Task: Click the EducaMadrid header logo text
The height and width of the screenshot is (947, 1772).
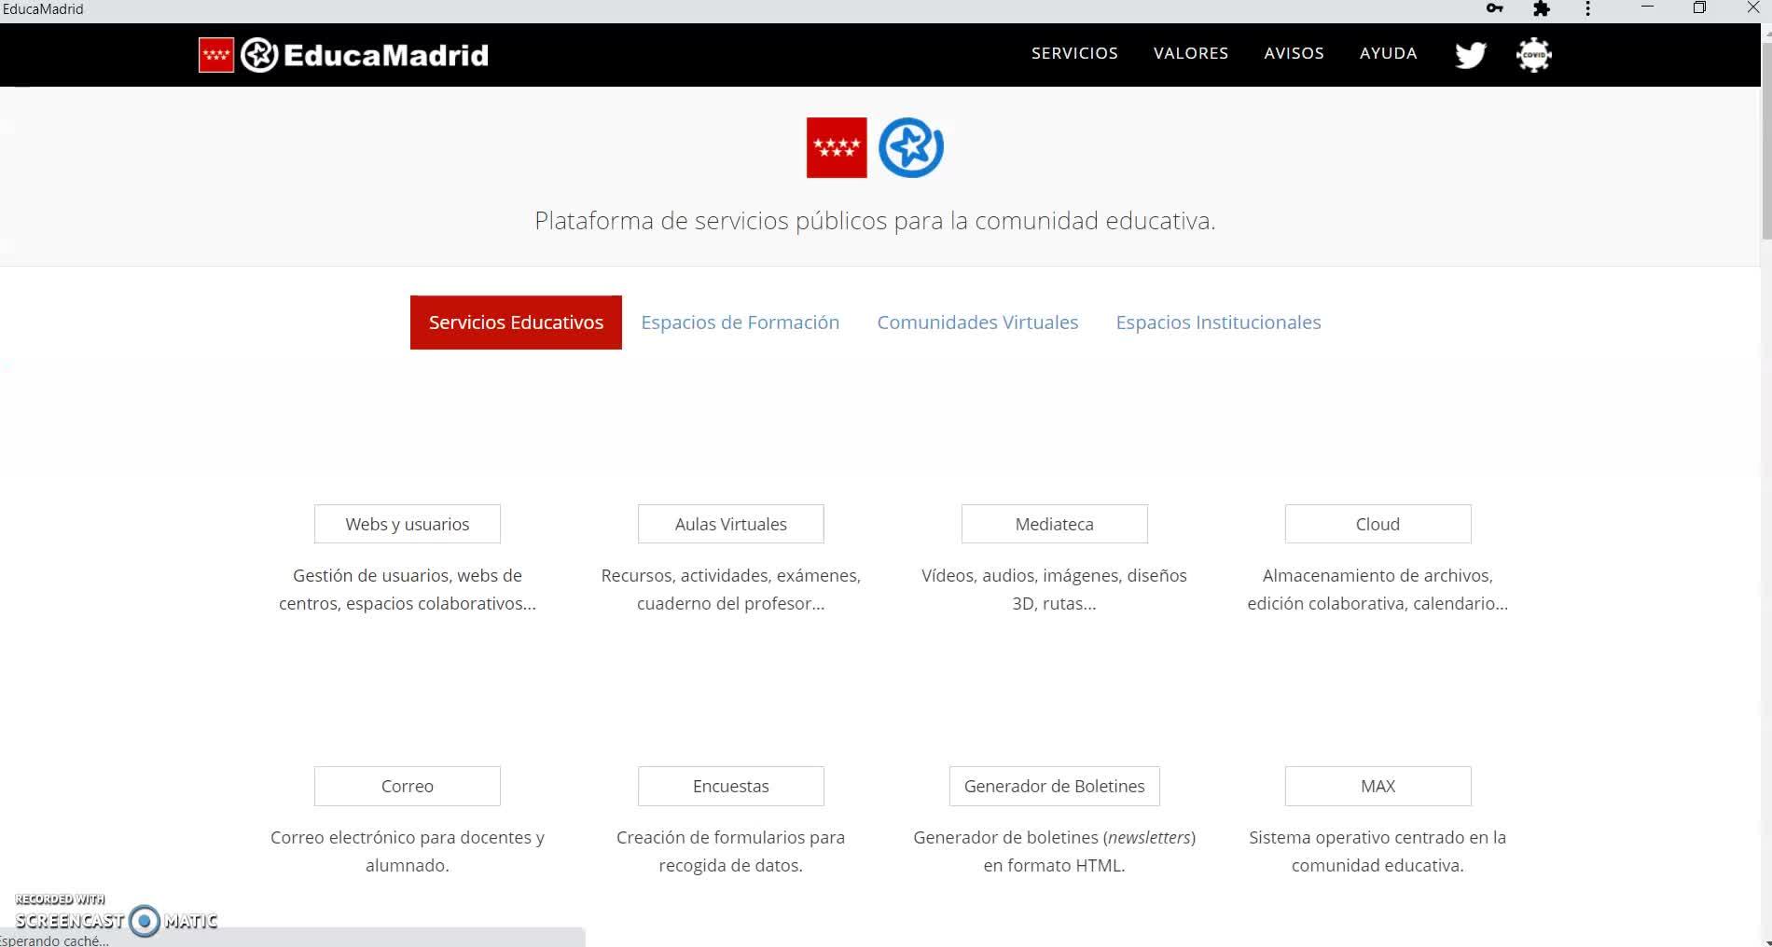Action: pyautogui.click(x=385, y=55)
